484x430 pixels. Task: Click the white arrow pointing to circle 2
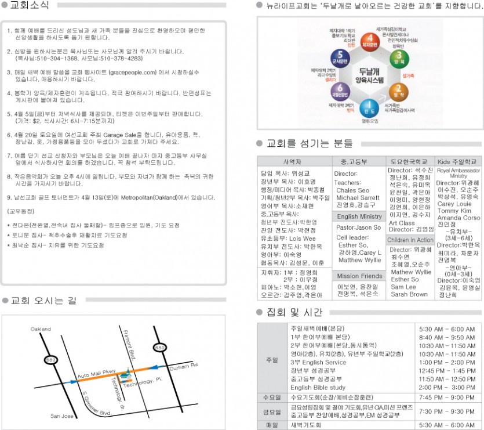(383, 97)
